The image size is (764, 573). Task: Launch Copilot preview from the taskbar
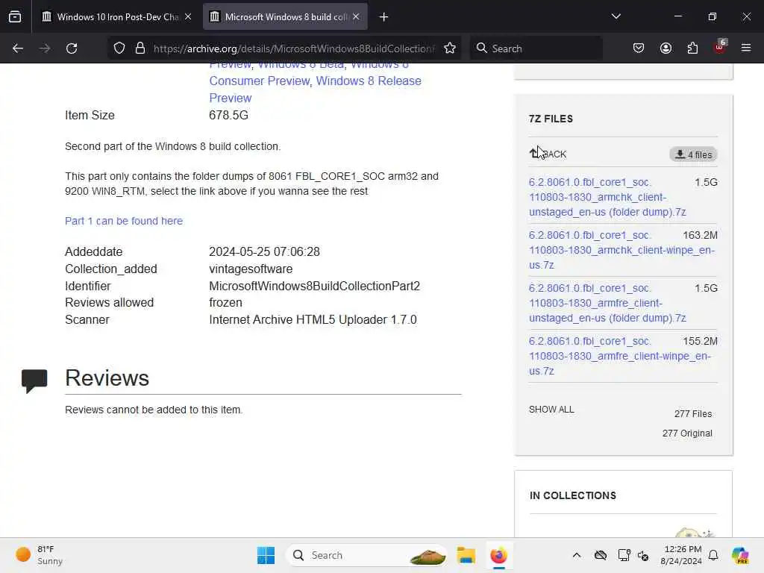(740, 555)
